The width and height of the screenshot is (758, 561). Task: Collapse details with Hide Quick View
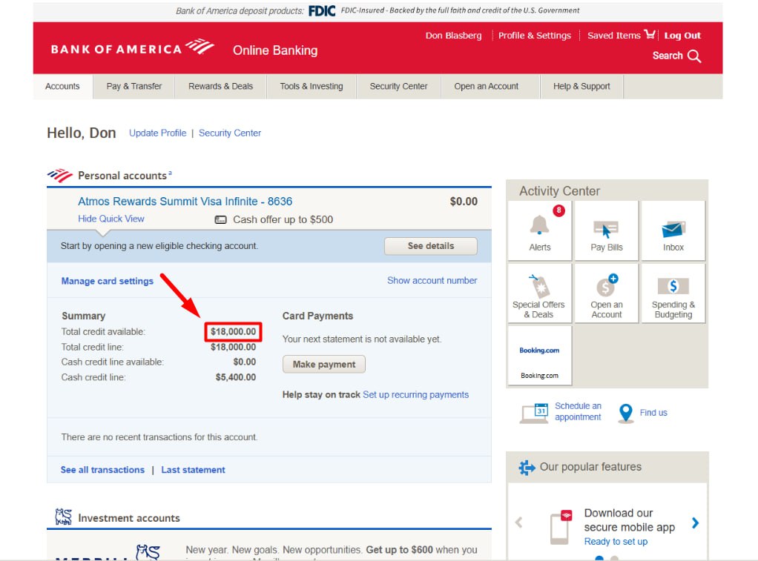(111, 219)
